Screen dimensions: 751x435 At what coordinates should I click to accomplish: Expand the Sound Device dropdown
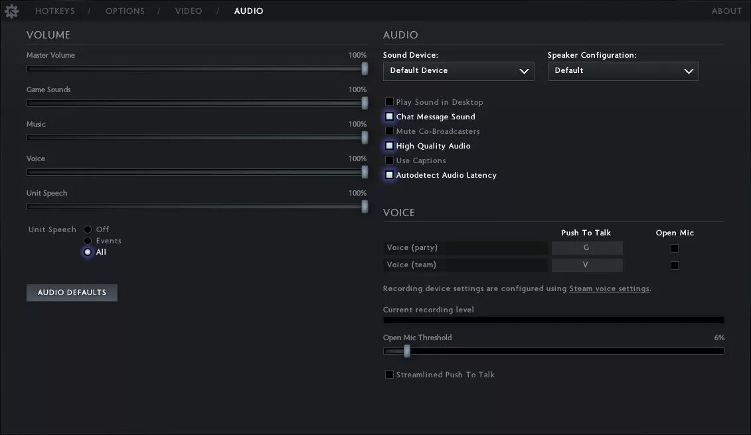coord(458,71)
